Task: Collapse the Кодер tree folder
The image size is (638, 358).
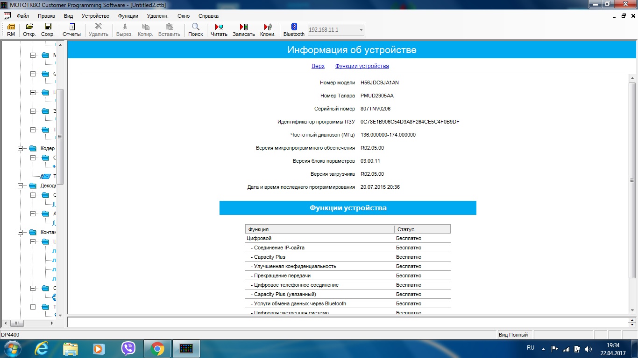Action: pos(21,148)
